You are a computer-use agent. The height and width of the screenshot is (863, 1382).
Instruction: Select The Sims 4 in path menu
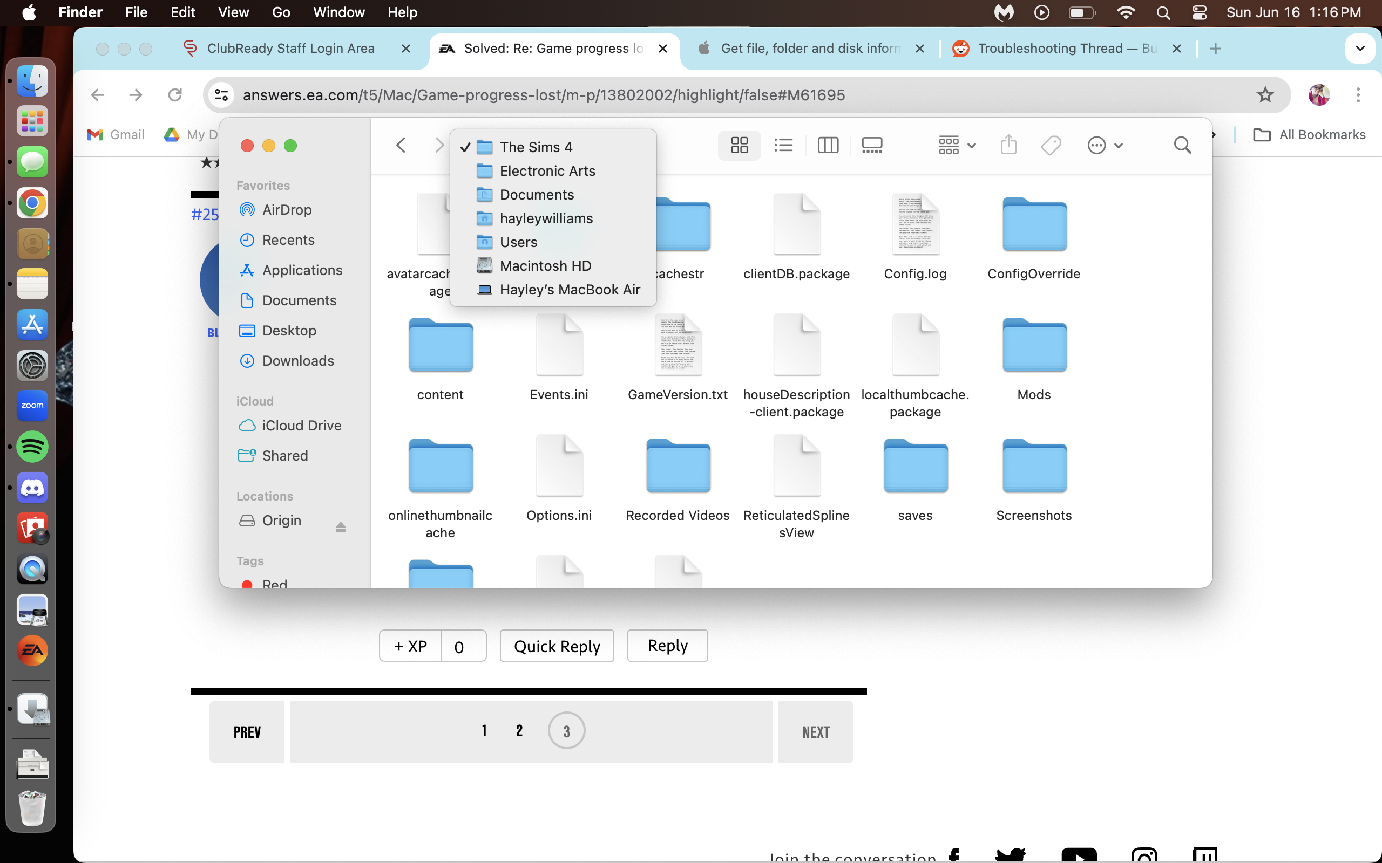click(553, 147)
